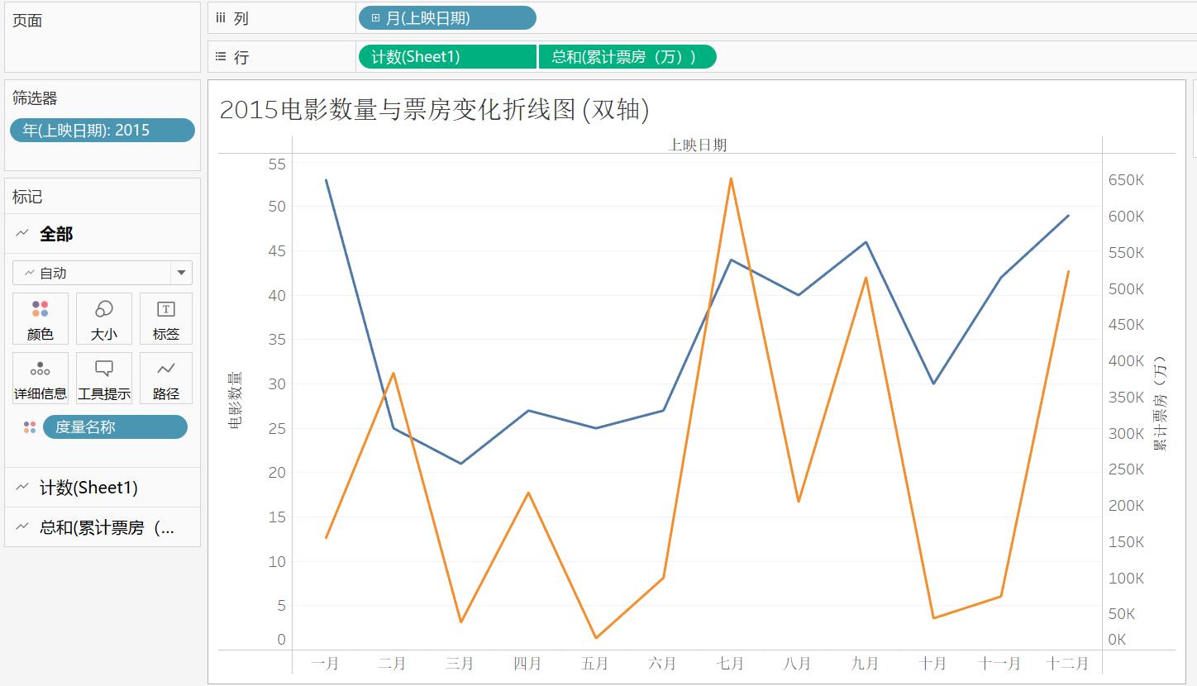Click line icon beside 全部 marks header
Screen dimensions: 1197x686
tap(22, 234)
